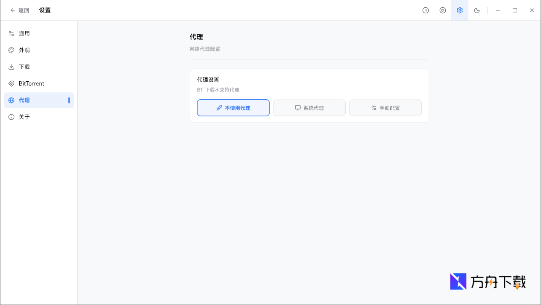Keep the 不使用代理 option selected
The image size is (541, 305).
[233, 107]
